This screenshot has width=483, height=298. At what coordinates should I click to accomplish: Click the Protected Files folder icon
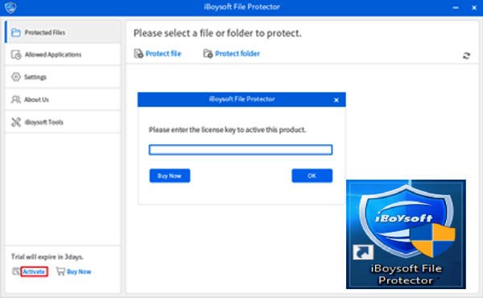pos(16,32)
